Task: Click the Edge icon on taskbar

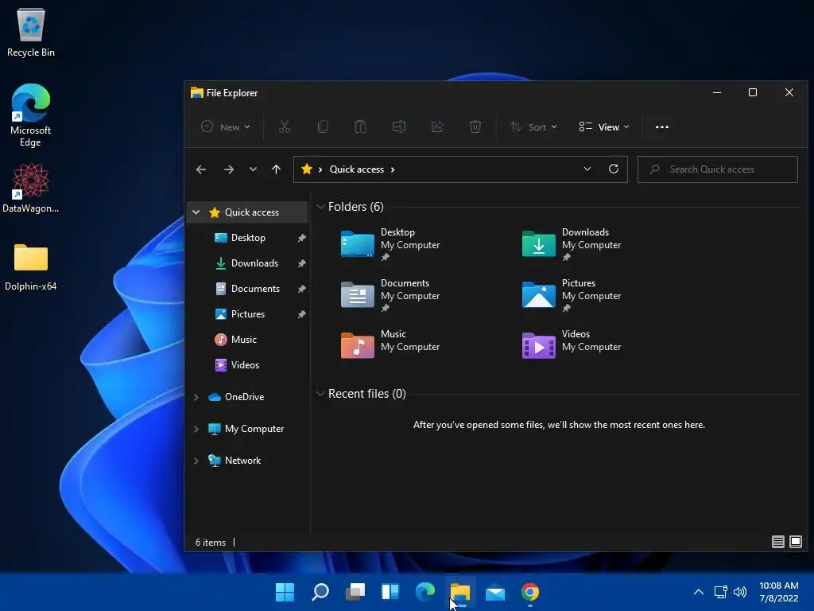Action: pos(425,592)
